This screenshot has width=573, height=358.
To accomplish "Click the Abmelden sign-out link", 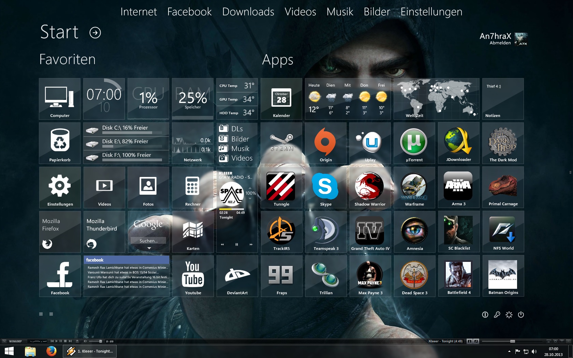I will [x=500, y=43].
